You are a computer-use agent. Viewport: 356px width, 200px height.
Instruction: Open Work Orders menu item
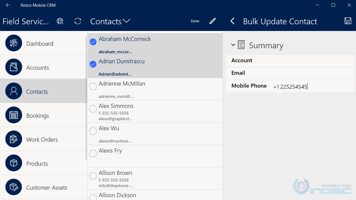(43, 139)
